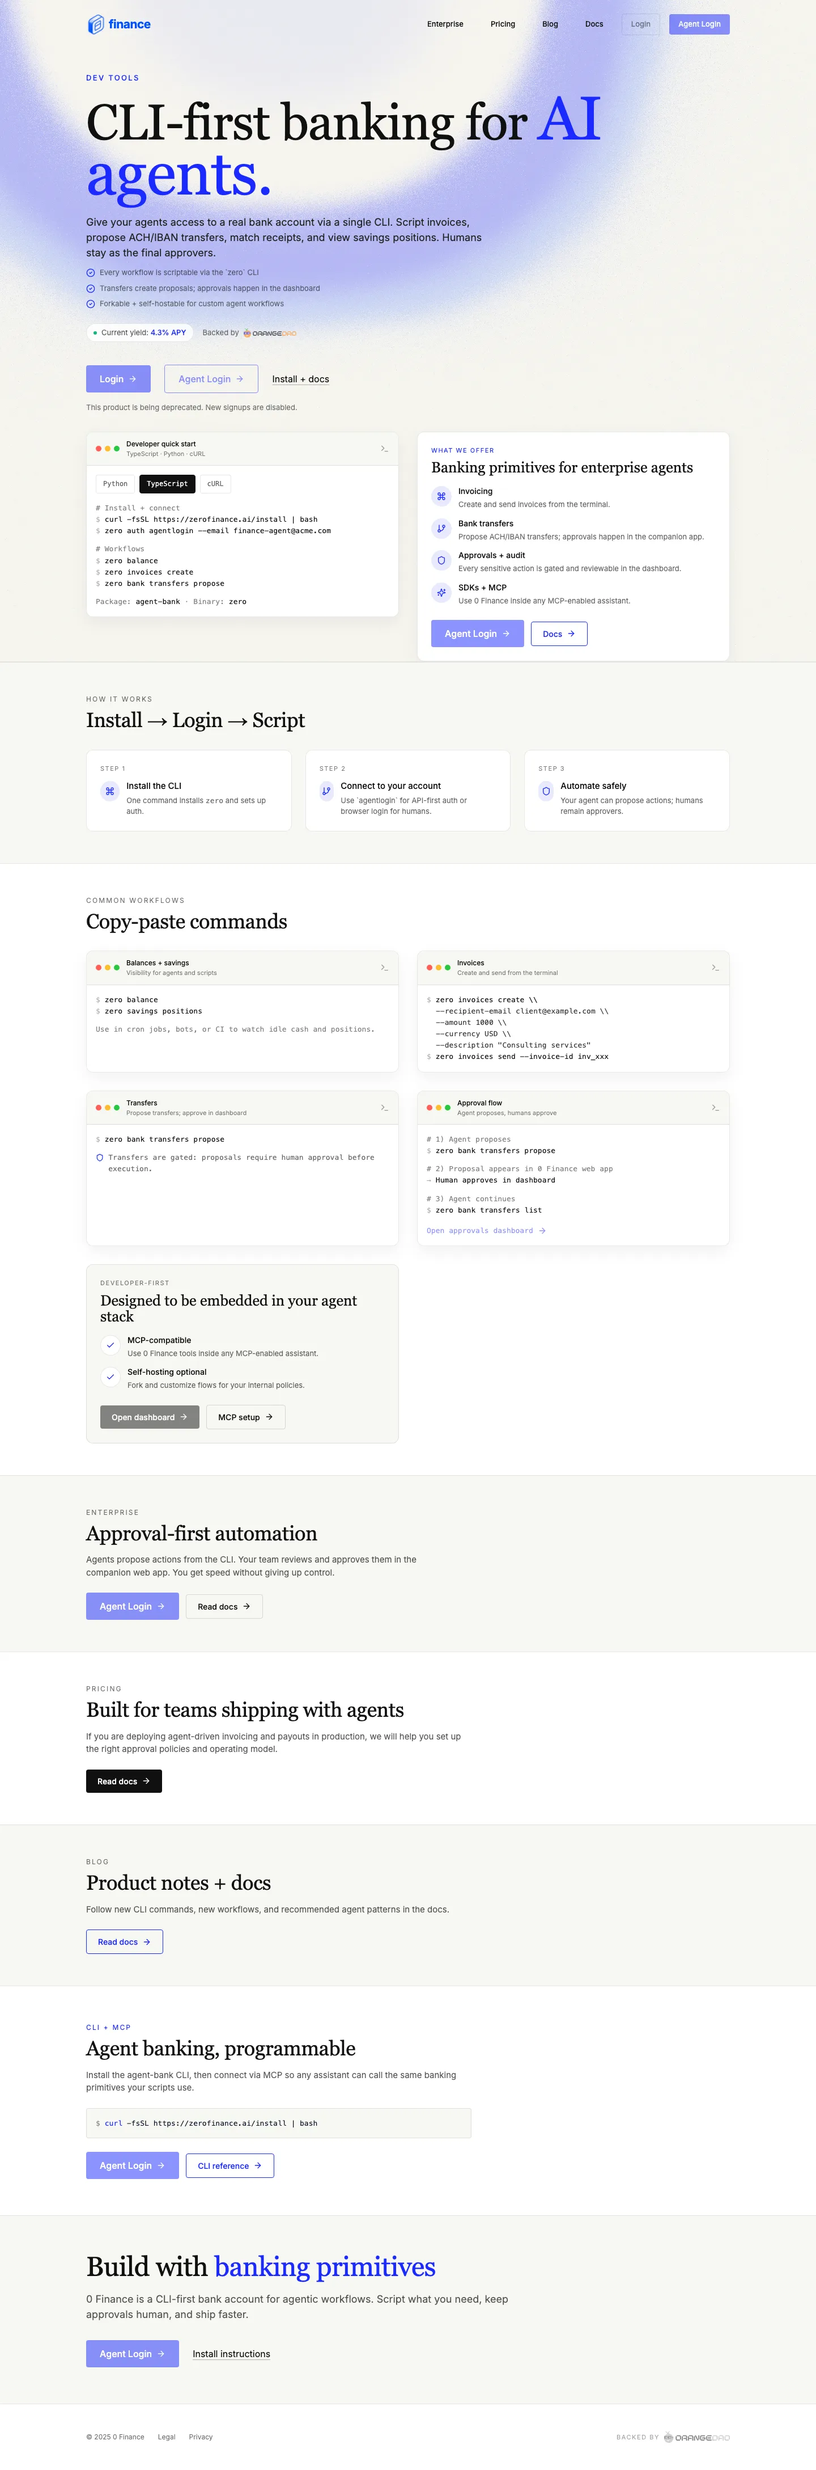Click the 0 finance logo icon

(96, 24)
